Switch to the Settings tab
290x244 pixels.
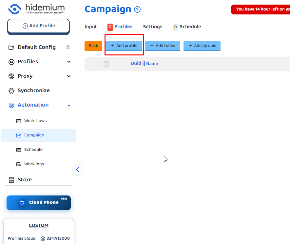152,27
